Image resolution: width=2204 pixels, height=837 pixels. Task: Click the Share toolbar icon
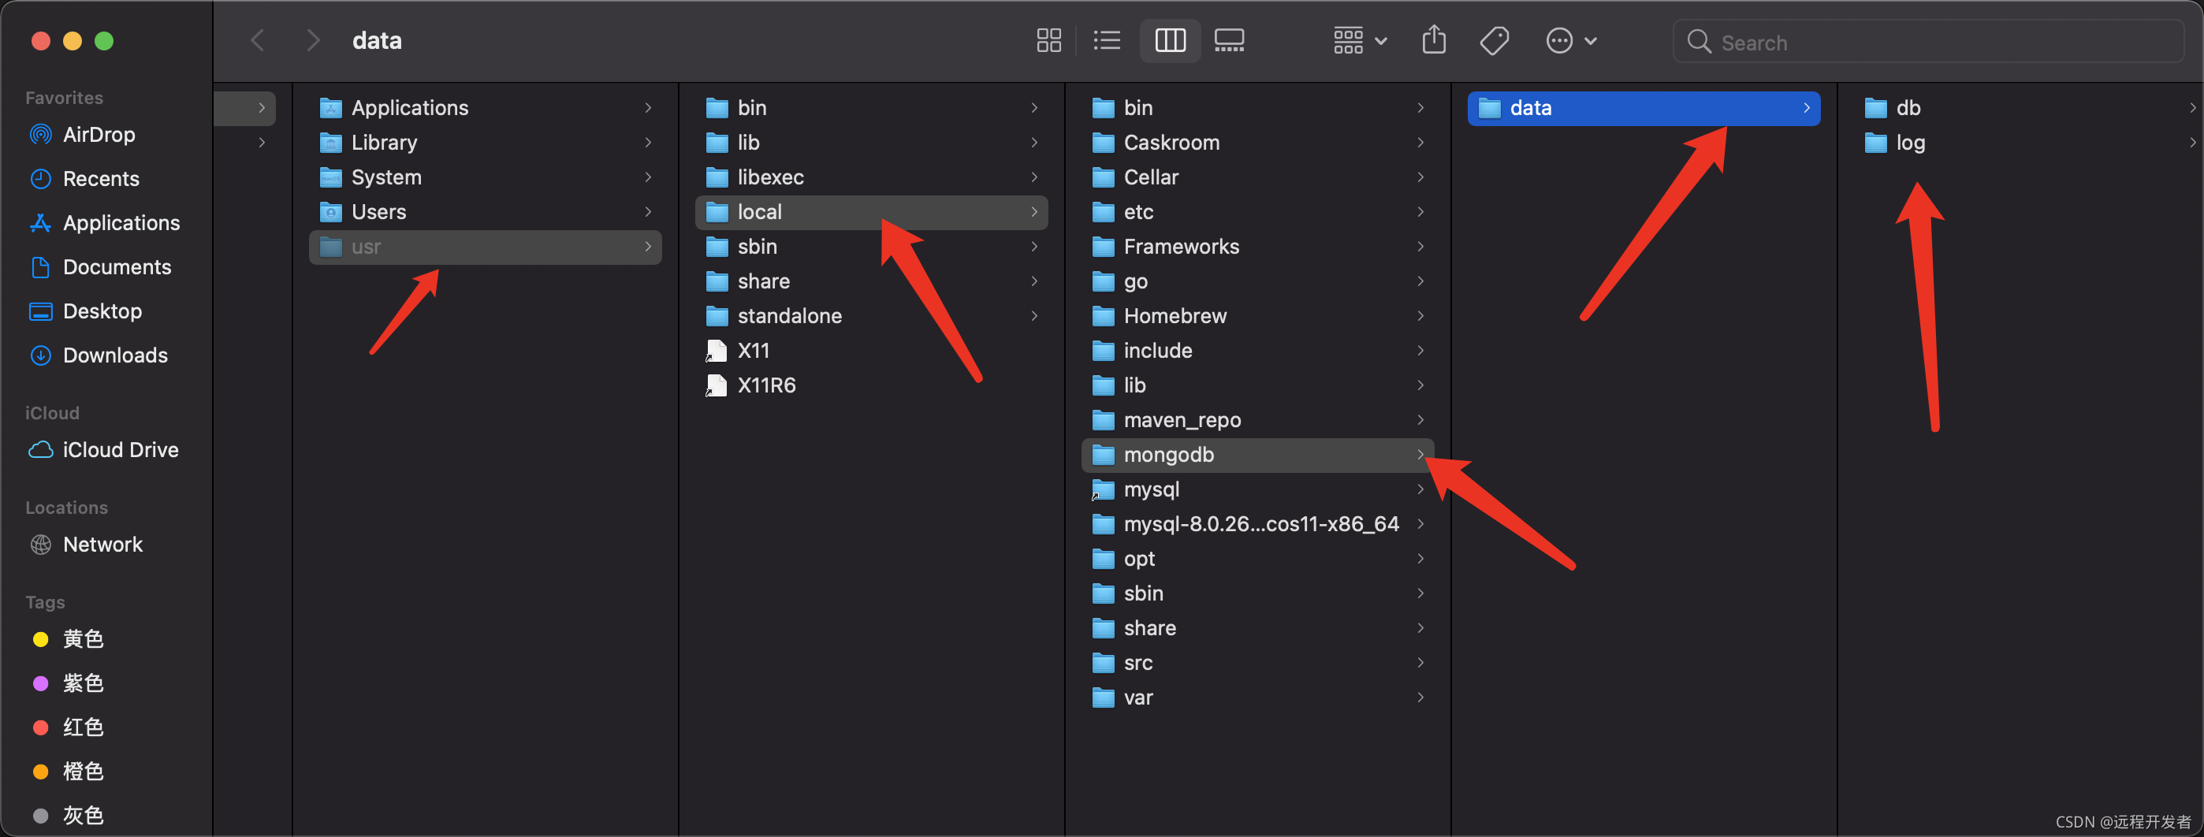1434,40
